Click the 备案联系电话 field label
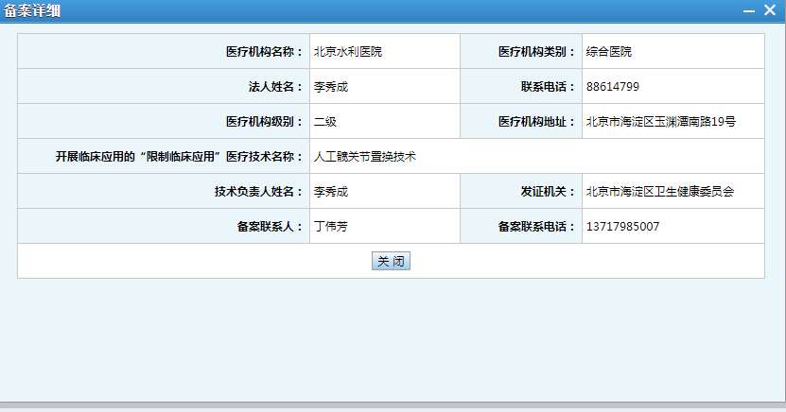 click(536, 227)
